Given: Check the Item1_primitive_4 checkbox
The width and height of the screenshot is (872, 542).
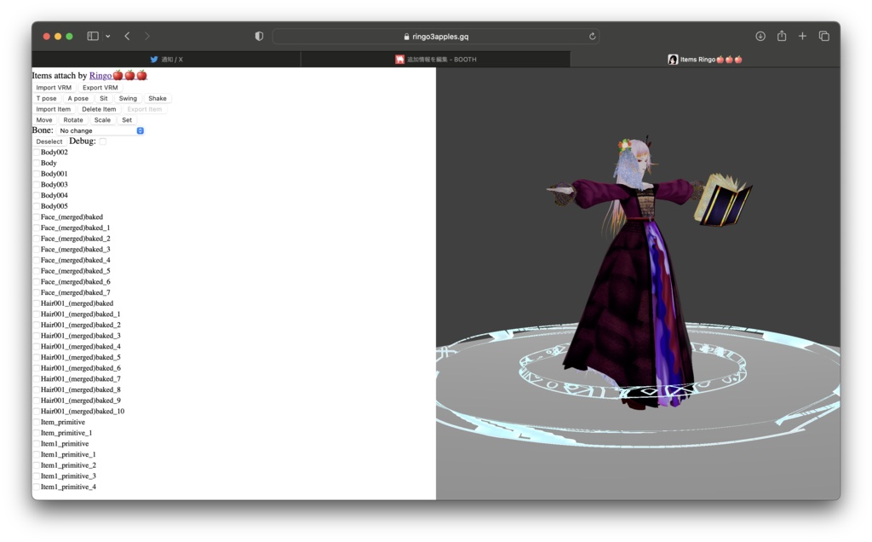Looking at the screenshot, I should 36,487.
